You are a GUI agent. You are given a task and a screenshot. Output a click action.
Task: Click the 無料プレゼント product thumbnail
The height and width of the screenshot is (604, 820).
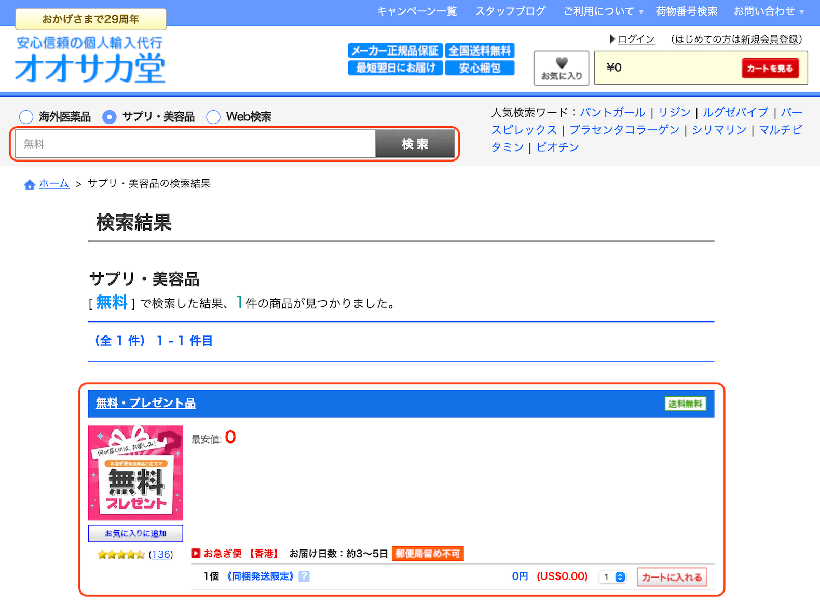tap(135, 473)
